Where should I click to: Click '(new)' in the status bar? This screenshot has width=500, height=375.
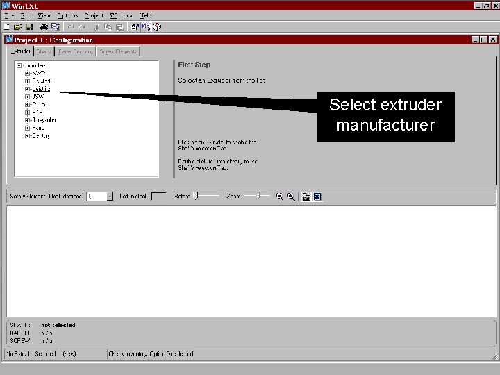point(69,354)
